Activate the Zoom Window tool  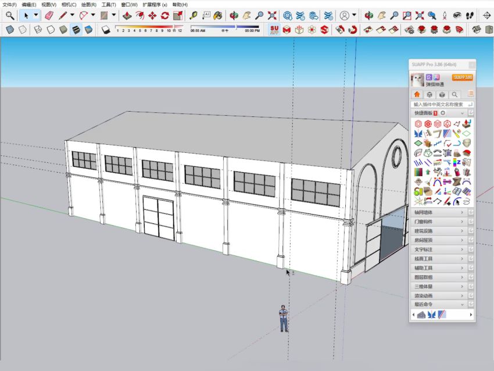pos(407,16)
